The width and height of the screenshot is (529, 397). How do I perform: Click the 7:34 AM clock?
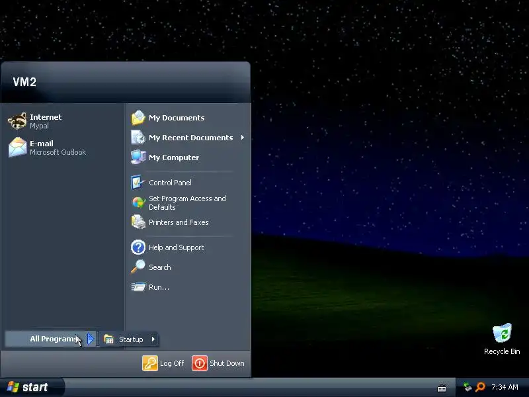505,387
